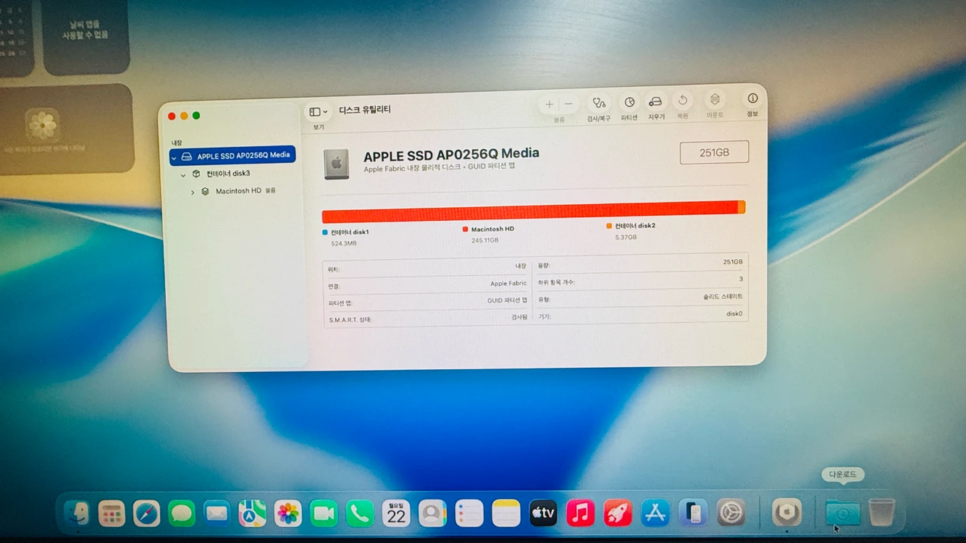Click the add volume plus button
Image resolution: width=966 pixels, height=543 pixels.
coord(550,104)
